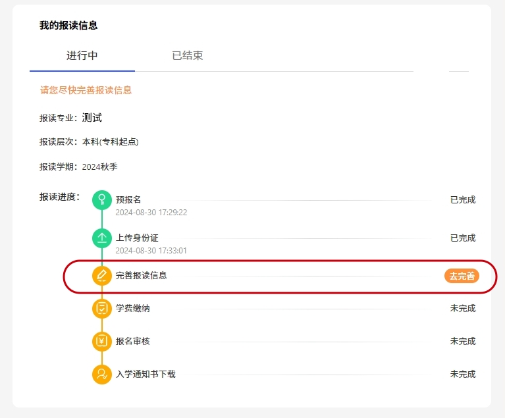This screenshot has height=418, width=505.
Task: Click the orange 去完善 button
Action: click(x=462, y=276)
